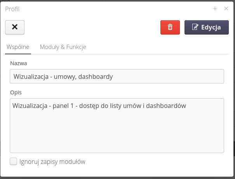The height and width of the screenshot is (179, 235).
Task: Enable the Ignoruj zapisy modułów checkbox
Action: point(14,161)
